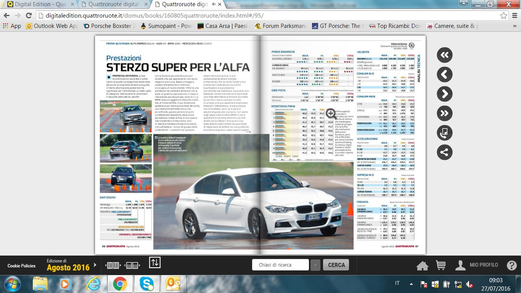Viewport: 521px width, 293px height.
Task: Show hidden system tray icons
Action: [411, 284]
